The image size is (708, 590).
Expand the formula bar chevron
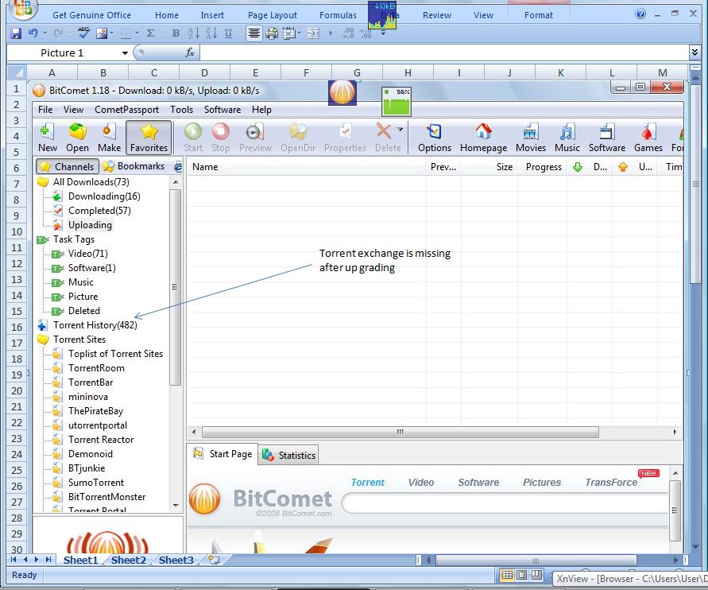click(x=694, y=52)
